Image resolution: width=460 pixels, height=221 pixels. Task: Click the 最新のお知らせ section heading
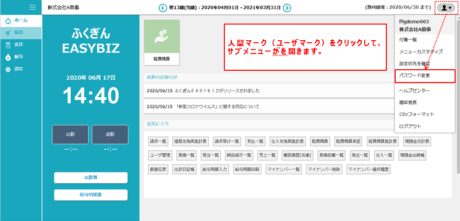(162, 77)
